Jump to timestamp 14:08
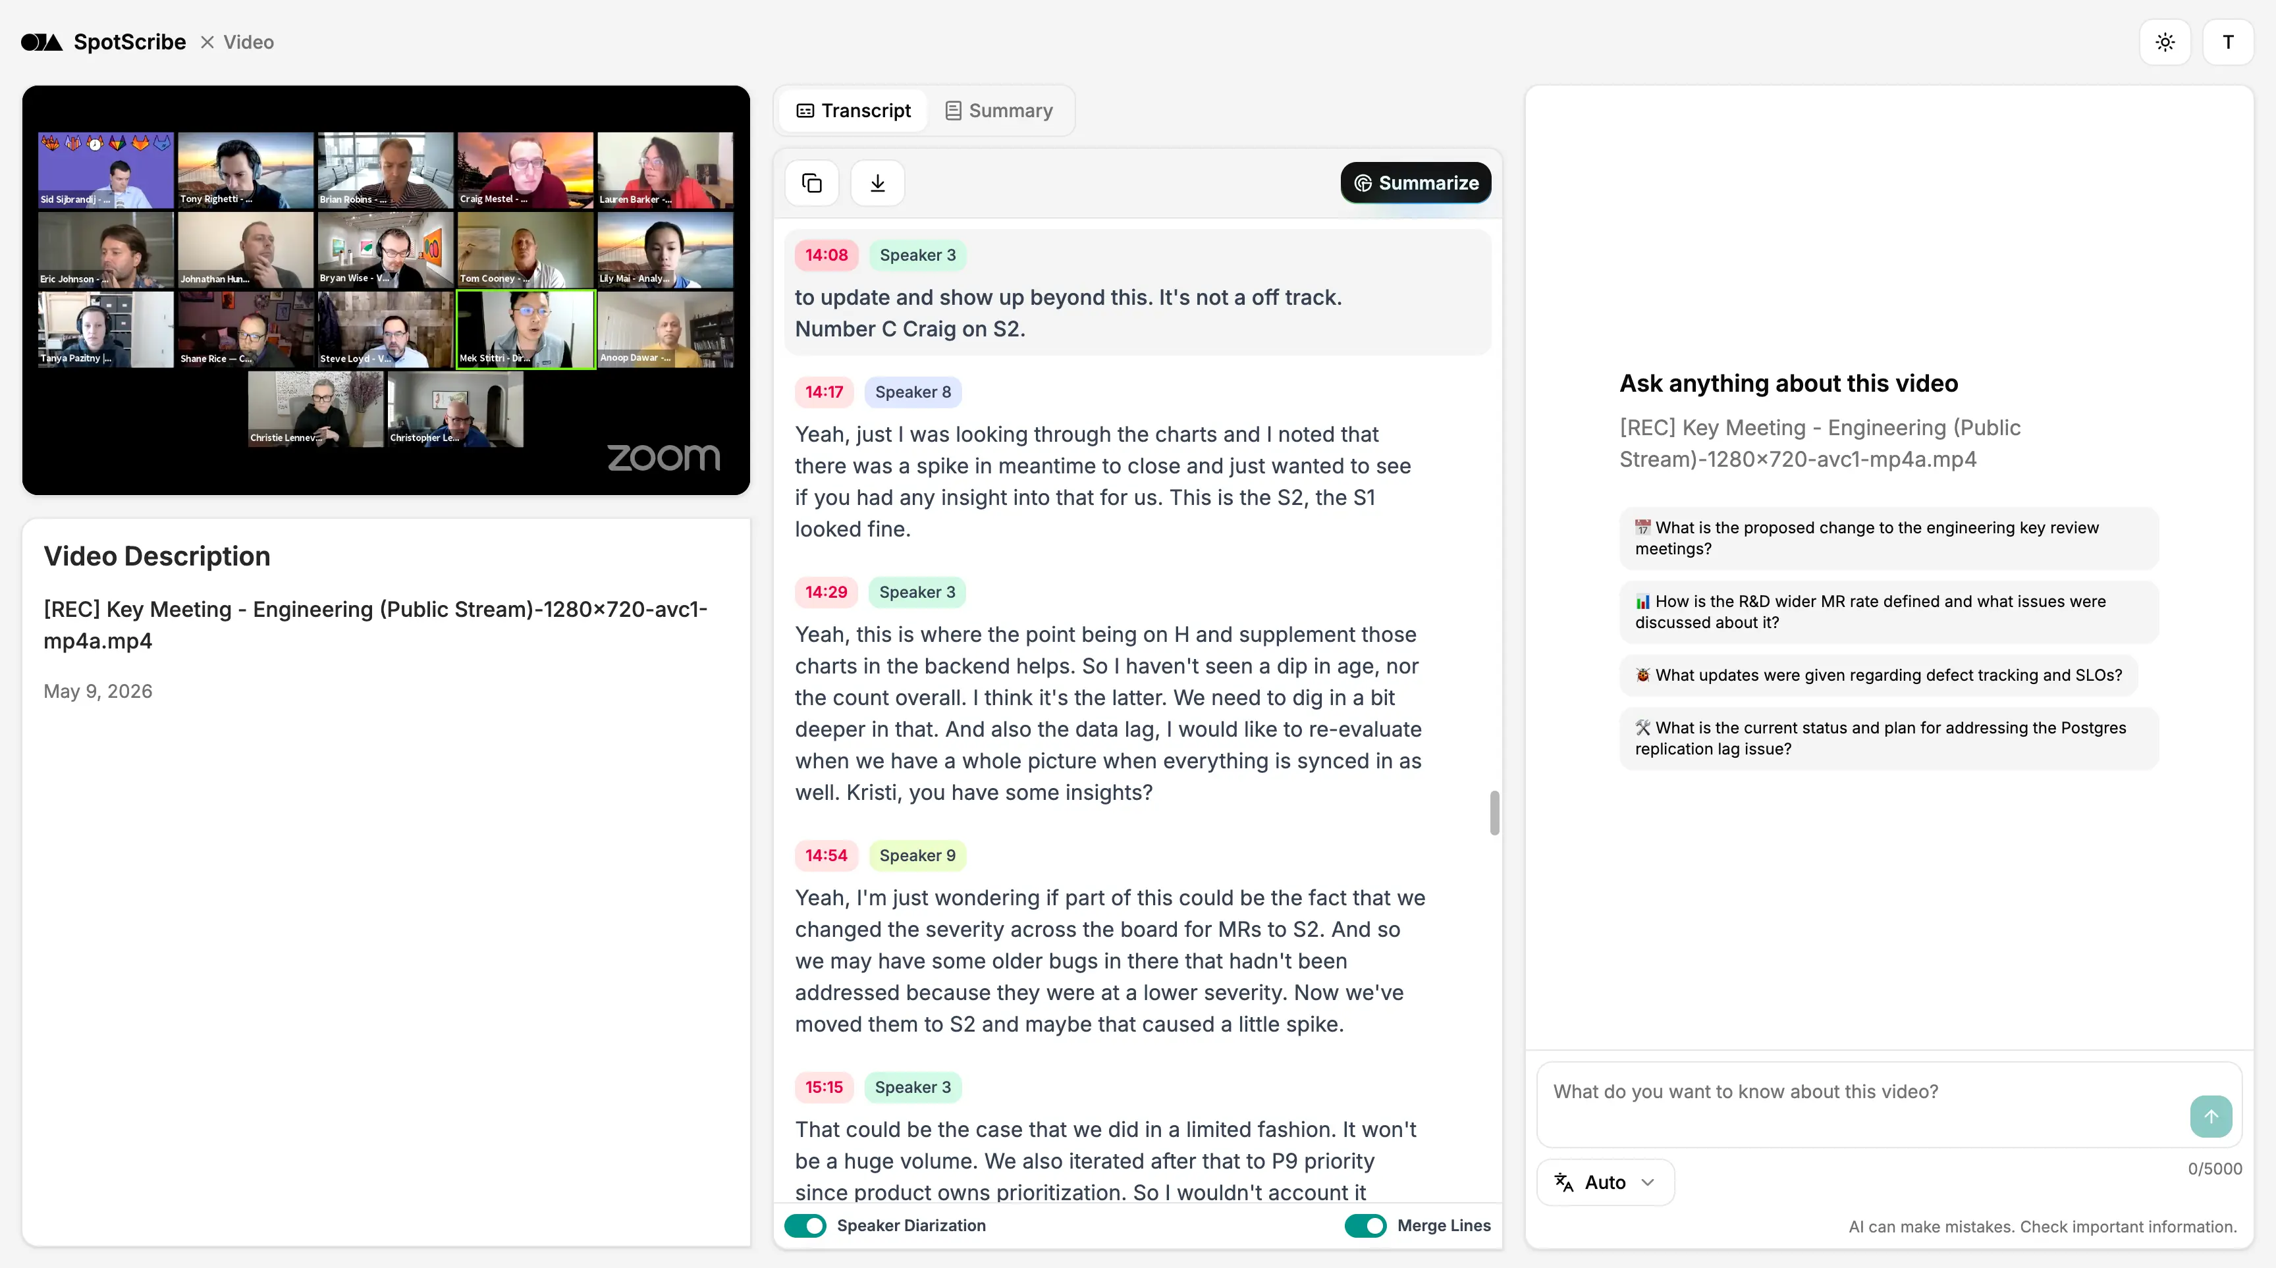 tap(826, 255)
